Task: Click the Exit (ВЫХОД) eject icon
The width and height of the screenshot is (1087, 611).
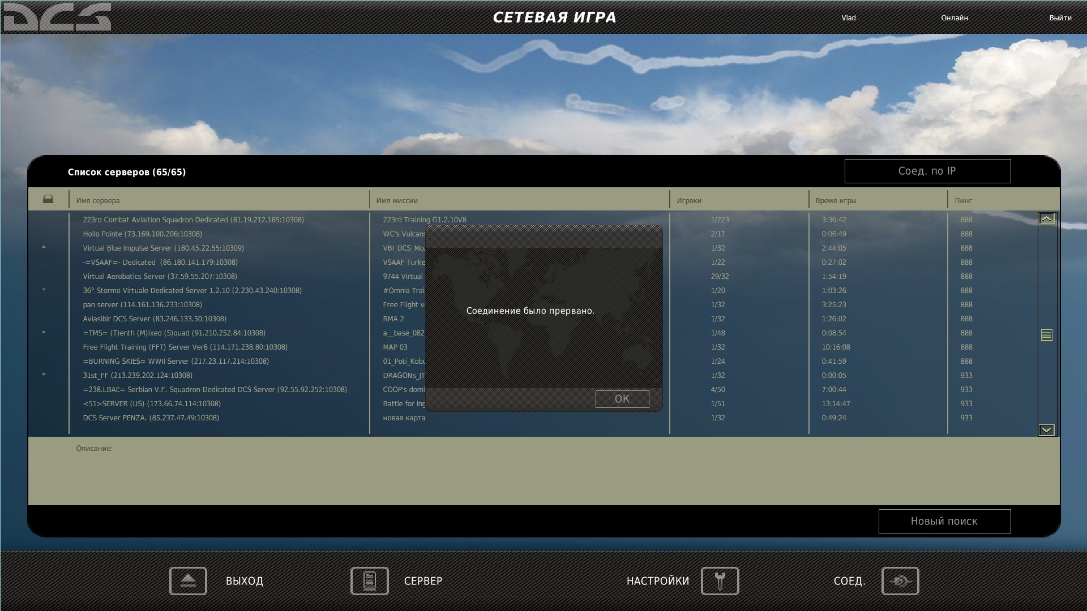Action: (x=188, y=581)
